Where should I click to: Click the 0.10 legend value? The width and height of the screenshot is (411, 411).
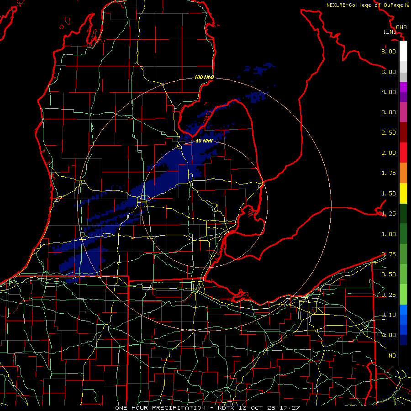(388, 315)
